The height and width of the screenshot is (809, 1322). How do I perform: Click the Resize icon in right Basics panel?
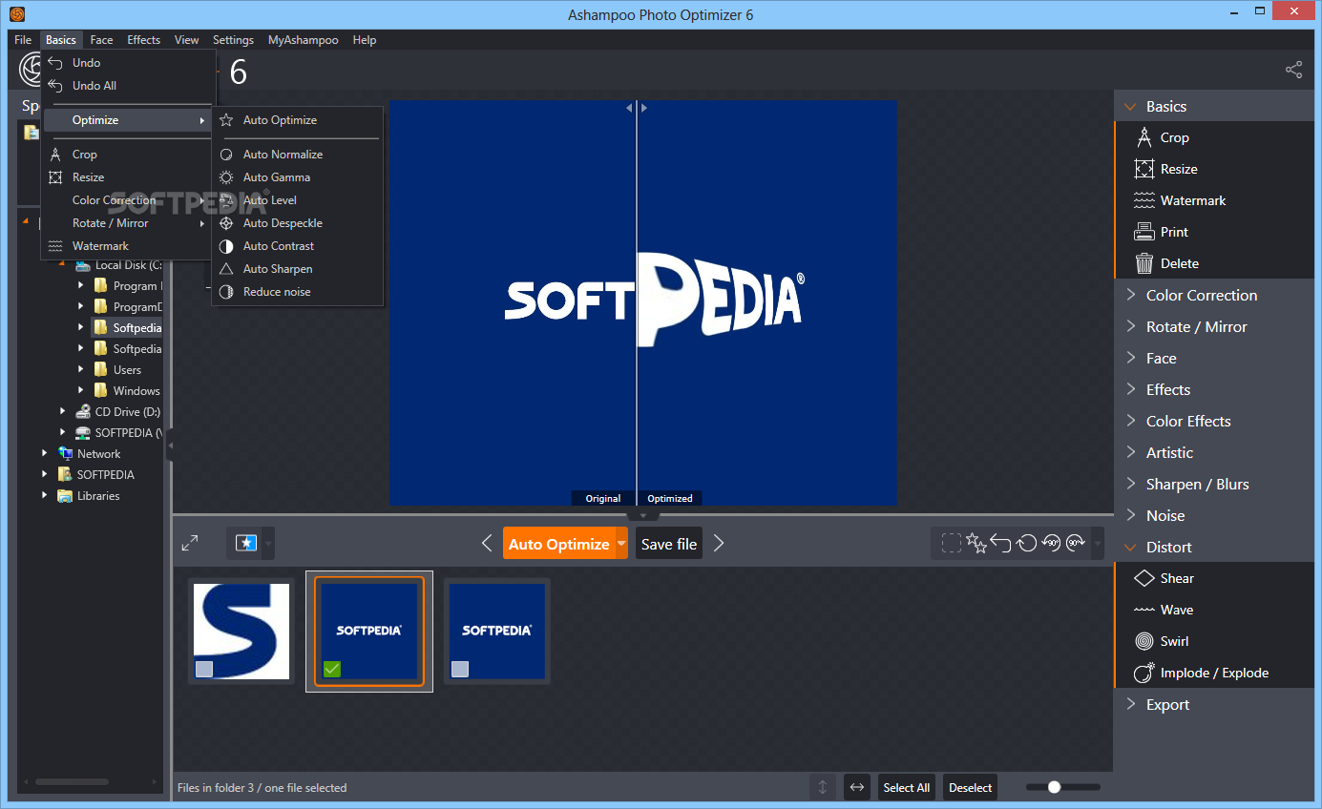click(1144, 169)
